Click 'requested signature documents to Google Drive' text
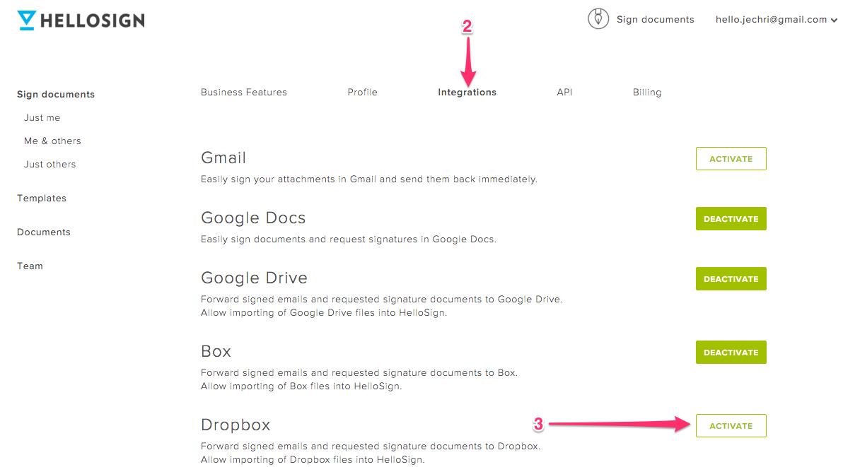843x467 pixels. [447, 300]
